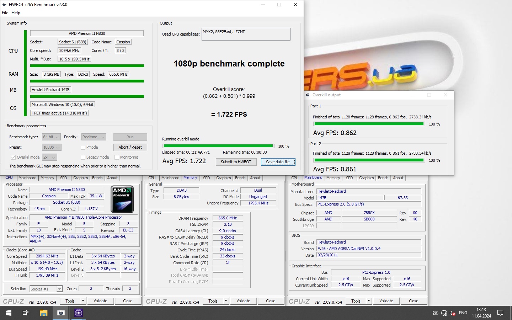512x320 pixels.
Task: Click Overkill output window title icon
Action: pyautogui.click(x=308, y=95)
